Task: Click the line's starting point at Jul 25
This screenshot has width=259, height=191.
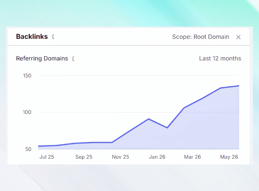Action: point(39,146)
